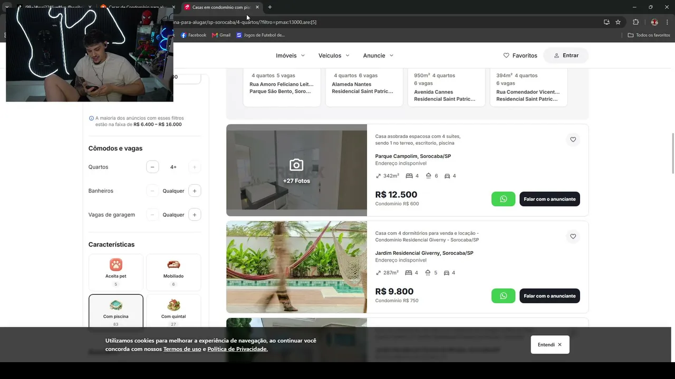Click the WhatsApp button for the R$ 9.800 listing
The height and width of the screenshot is (379, 675).
click(503, 296)
